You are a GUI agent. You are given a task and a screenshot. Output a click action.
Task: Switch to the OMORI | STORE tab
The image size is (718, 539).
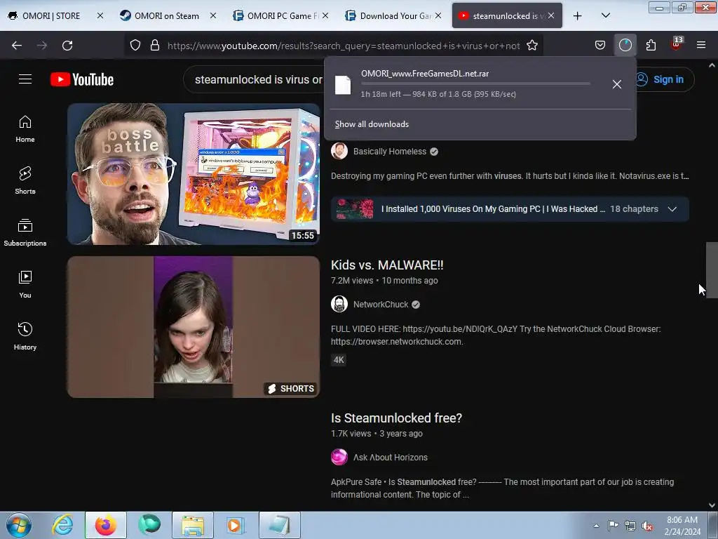pyautogui.click(x=50, y=15)
